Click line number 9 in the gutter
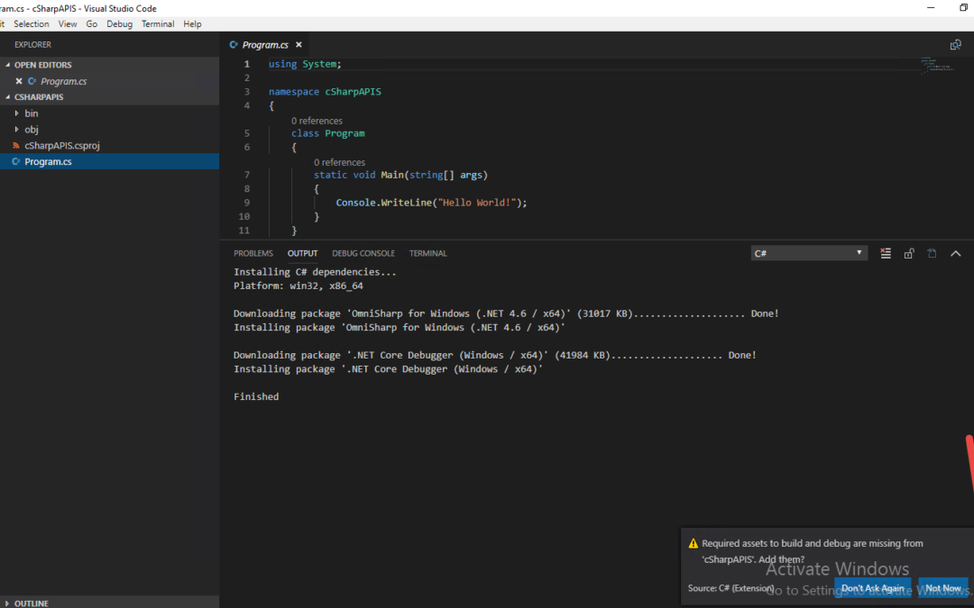 click(x=246, y=203)
